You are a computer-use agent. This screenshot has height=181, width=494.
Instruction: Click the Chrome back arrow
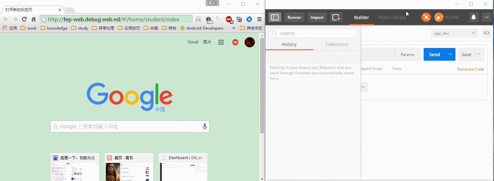6,19
